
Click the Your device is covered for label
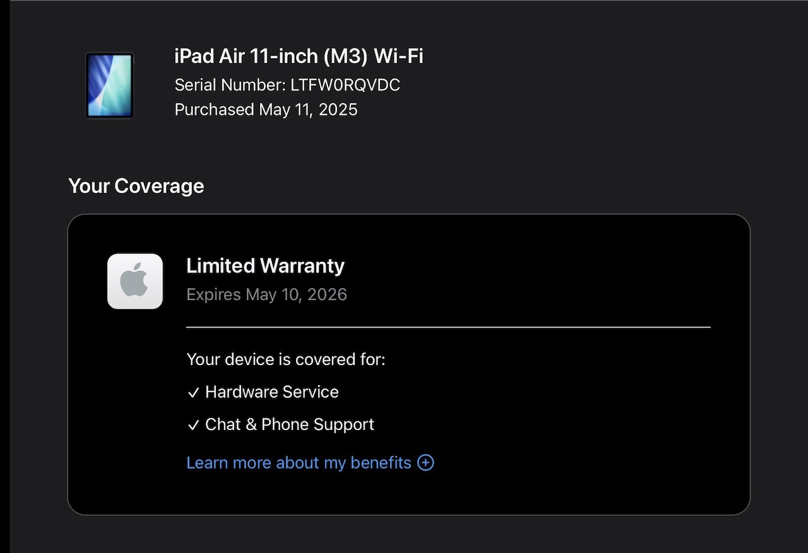(285, 359)
